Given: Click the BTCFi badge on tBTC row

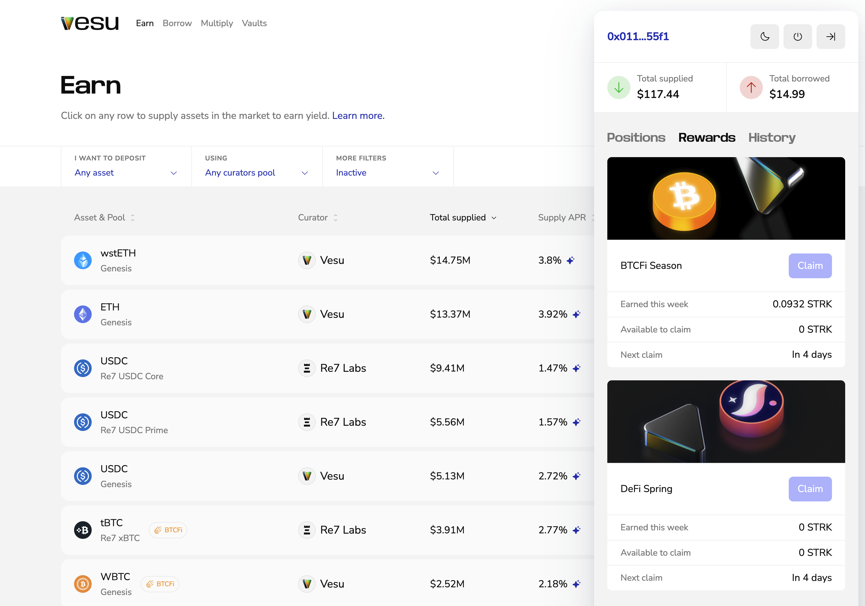Looking at the screenshot, I should point(168,530).
